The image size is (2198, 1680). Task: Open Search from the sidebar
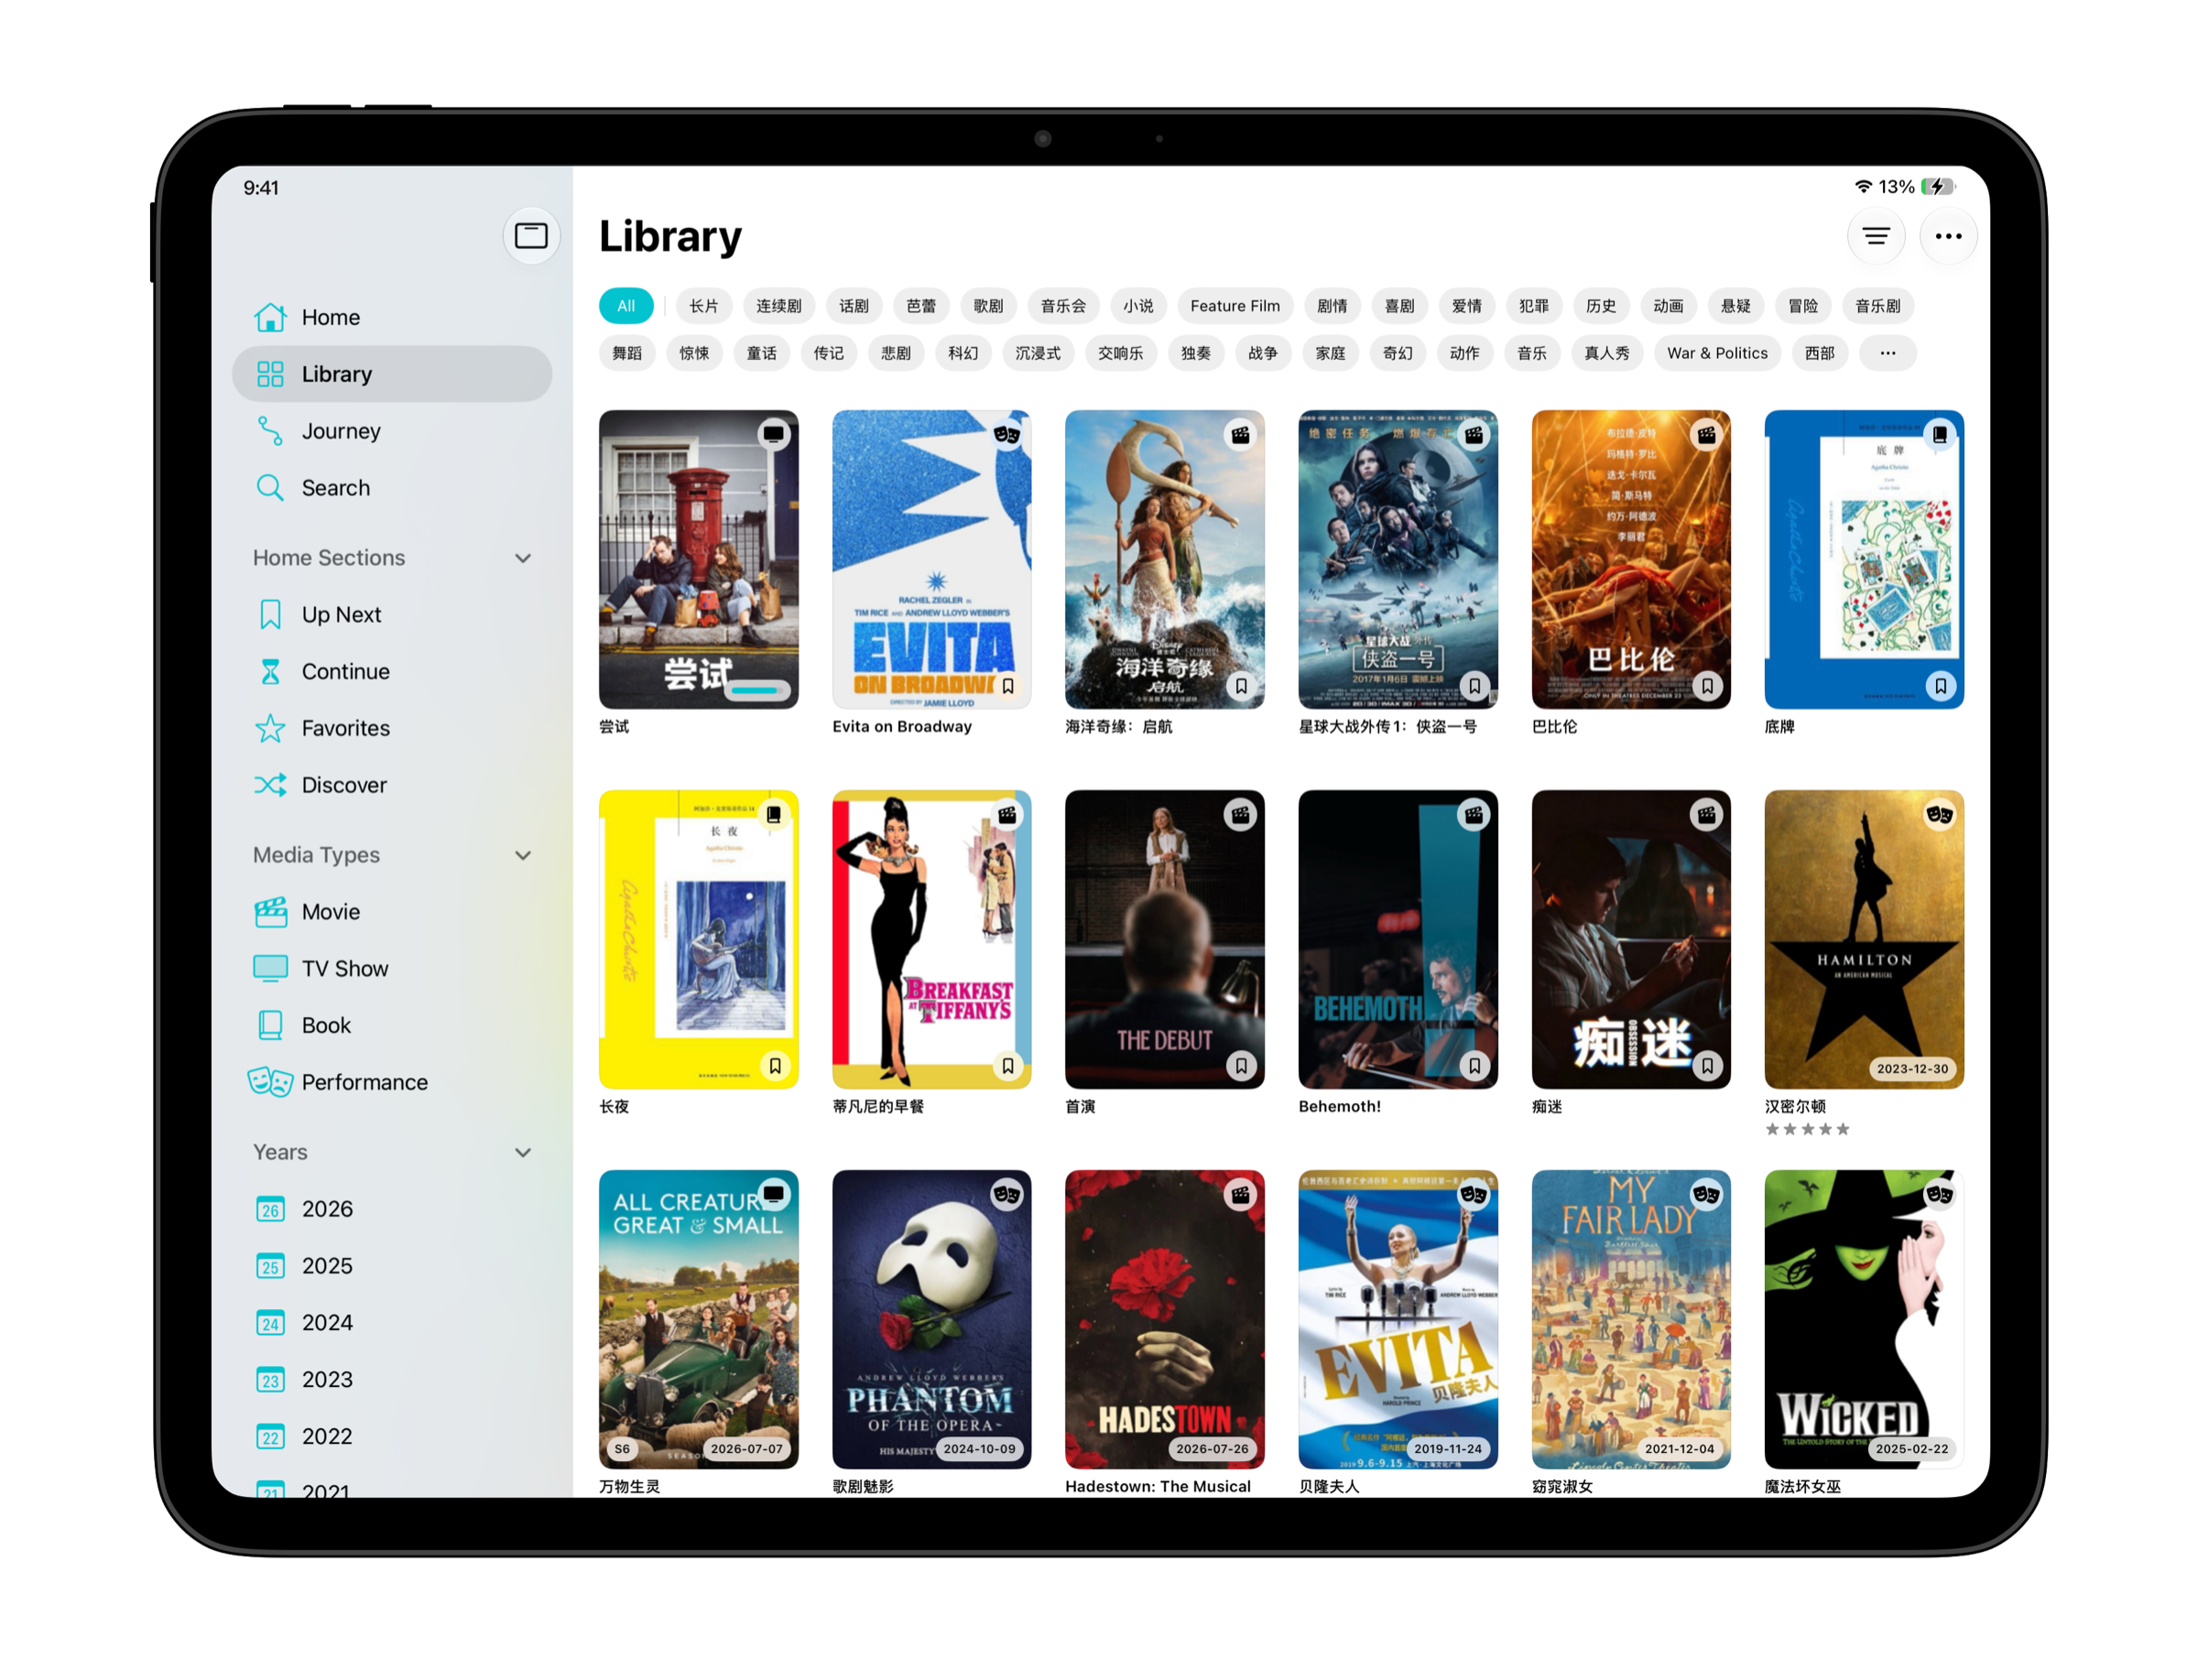click(391, 488)
